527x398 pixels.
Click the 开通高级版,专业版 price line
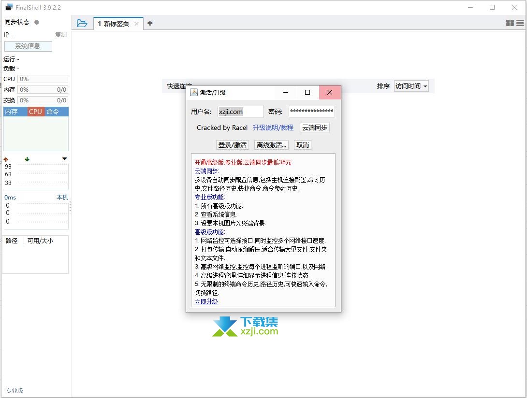point(243,162)
